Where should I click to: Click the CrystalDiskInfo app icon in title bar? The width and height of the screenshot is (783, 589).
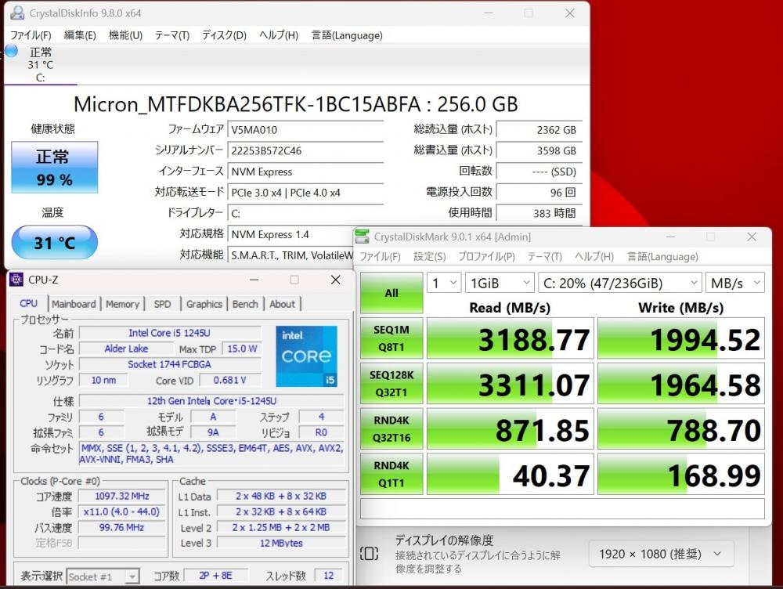click(17, 13)
